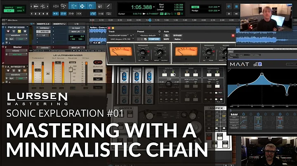Open the UAD Ampex ATR-102 insert selector
Image resolution: width=297 pixels, height=166 pixels.
tap(121, 39)
